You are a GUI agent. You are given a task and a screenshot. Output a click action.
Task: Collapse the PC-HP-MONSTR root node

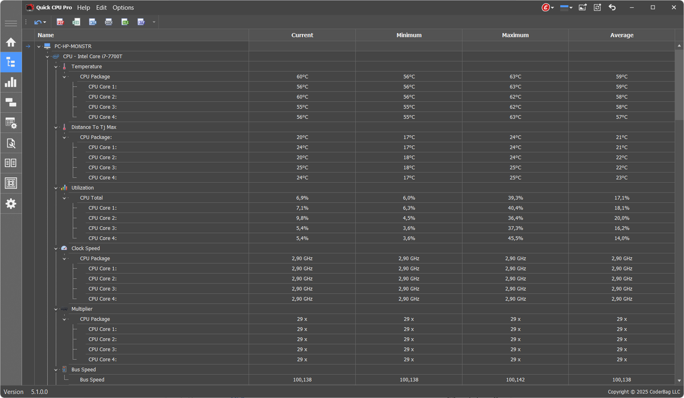39,47
